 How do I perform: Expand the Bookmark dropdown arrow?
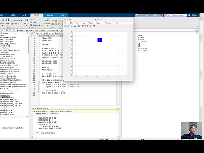pyautogui.click(x=41, y=25)
